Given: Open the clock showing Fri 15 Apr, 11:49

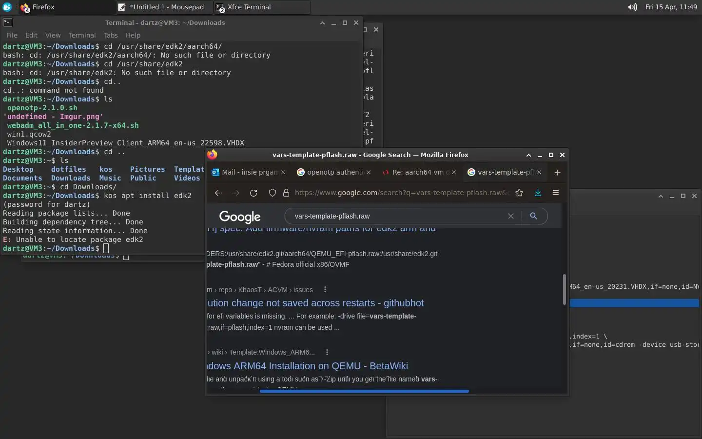Looking at the screenshot, I should tap(671, 7).
